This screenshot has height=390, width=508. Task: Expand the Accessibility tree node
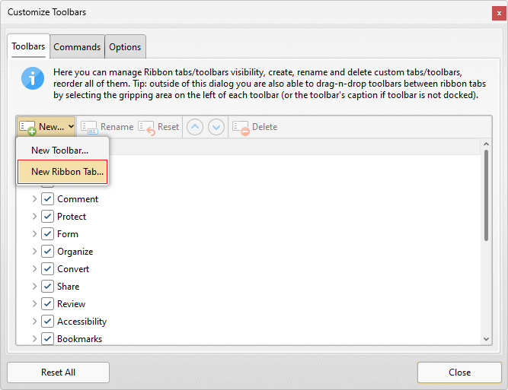point(34,321)
